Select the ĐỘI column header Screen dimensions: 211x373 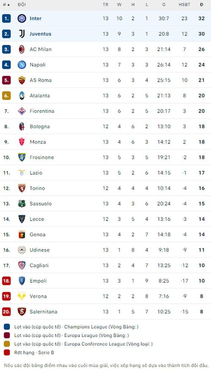(22, 5)
